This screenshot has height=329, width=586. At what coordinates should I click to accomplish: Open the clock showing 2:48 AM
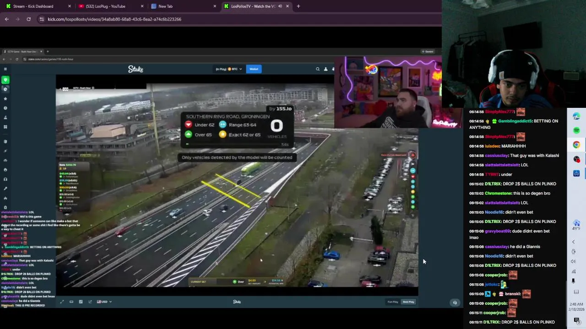576,307
